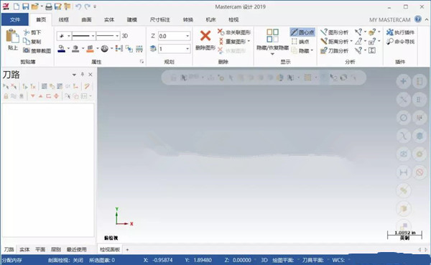Click the New file icon in title bar
The height and width of the screenshot is (265, 431).
(17, 6)
